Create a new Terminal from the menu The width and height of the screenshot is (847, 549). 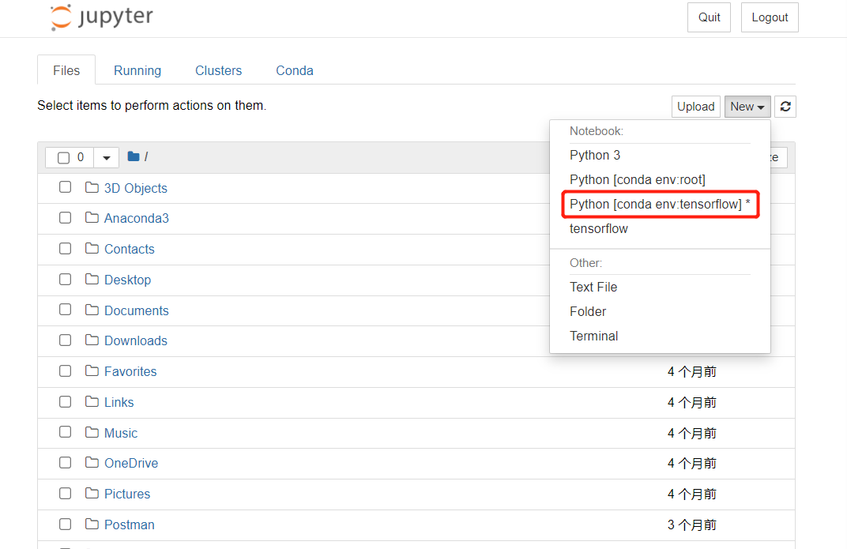point(593,336)
